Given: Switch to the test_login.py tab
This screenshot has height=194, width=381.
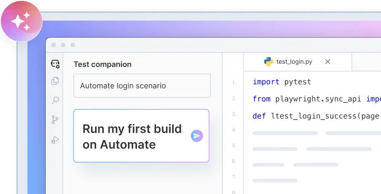Looking at the screenshot, I should click(298, 62).
